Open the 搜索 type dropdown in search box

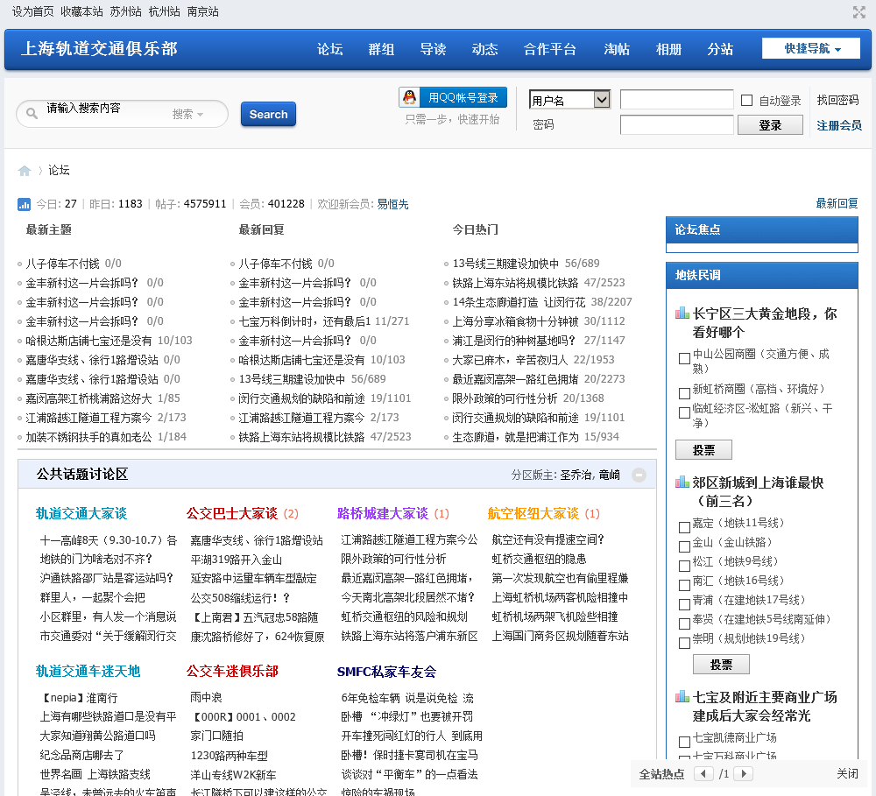pyautogui.click(x=187, y=114)
